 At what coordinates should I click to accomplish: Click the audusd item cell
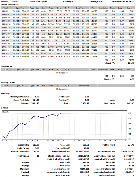point(43,24)
